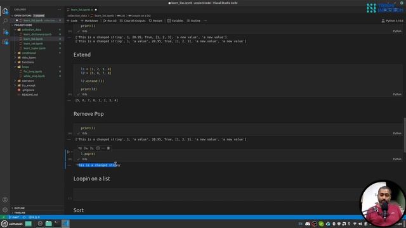
Task: Click the Sort markdown heading
Action: pyautogui.click(x=79, y=210)
